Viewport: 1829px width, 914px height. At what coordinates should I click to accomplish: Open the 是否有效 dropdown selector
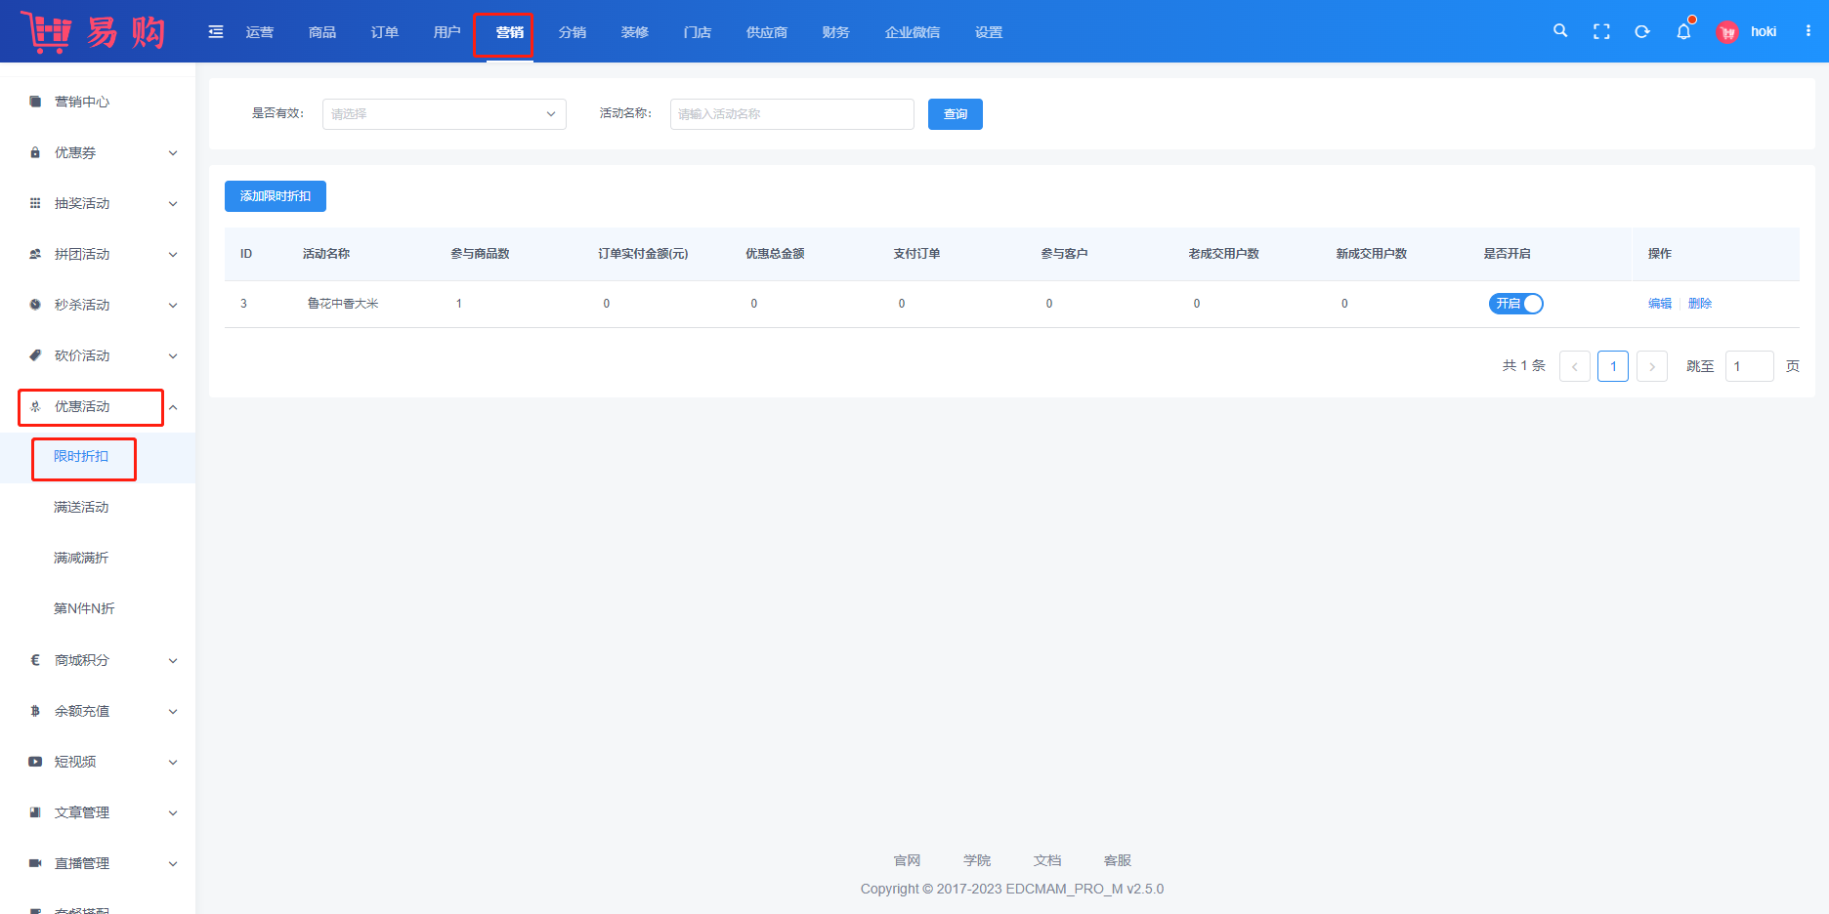[x=444, y=114]
